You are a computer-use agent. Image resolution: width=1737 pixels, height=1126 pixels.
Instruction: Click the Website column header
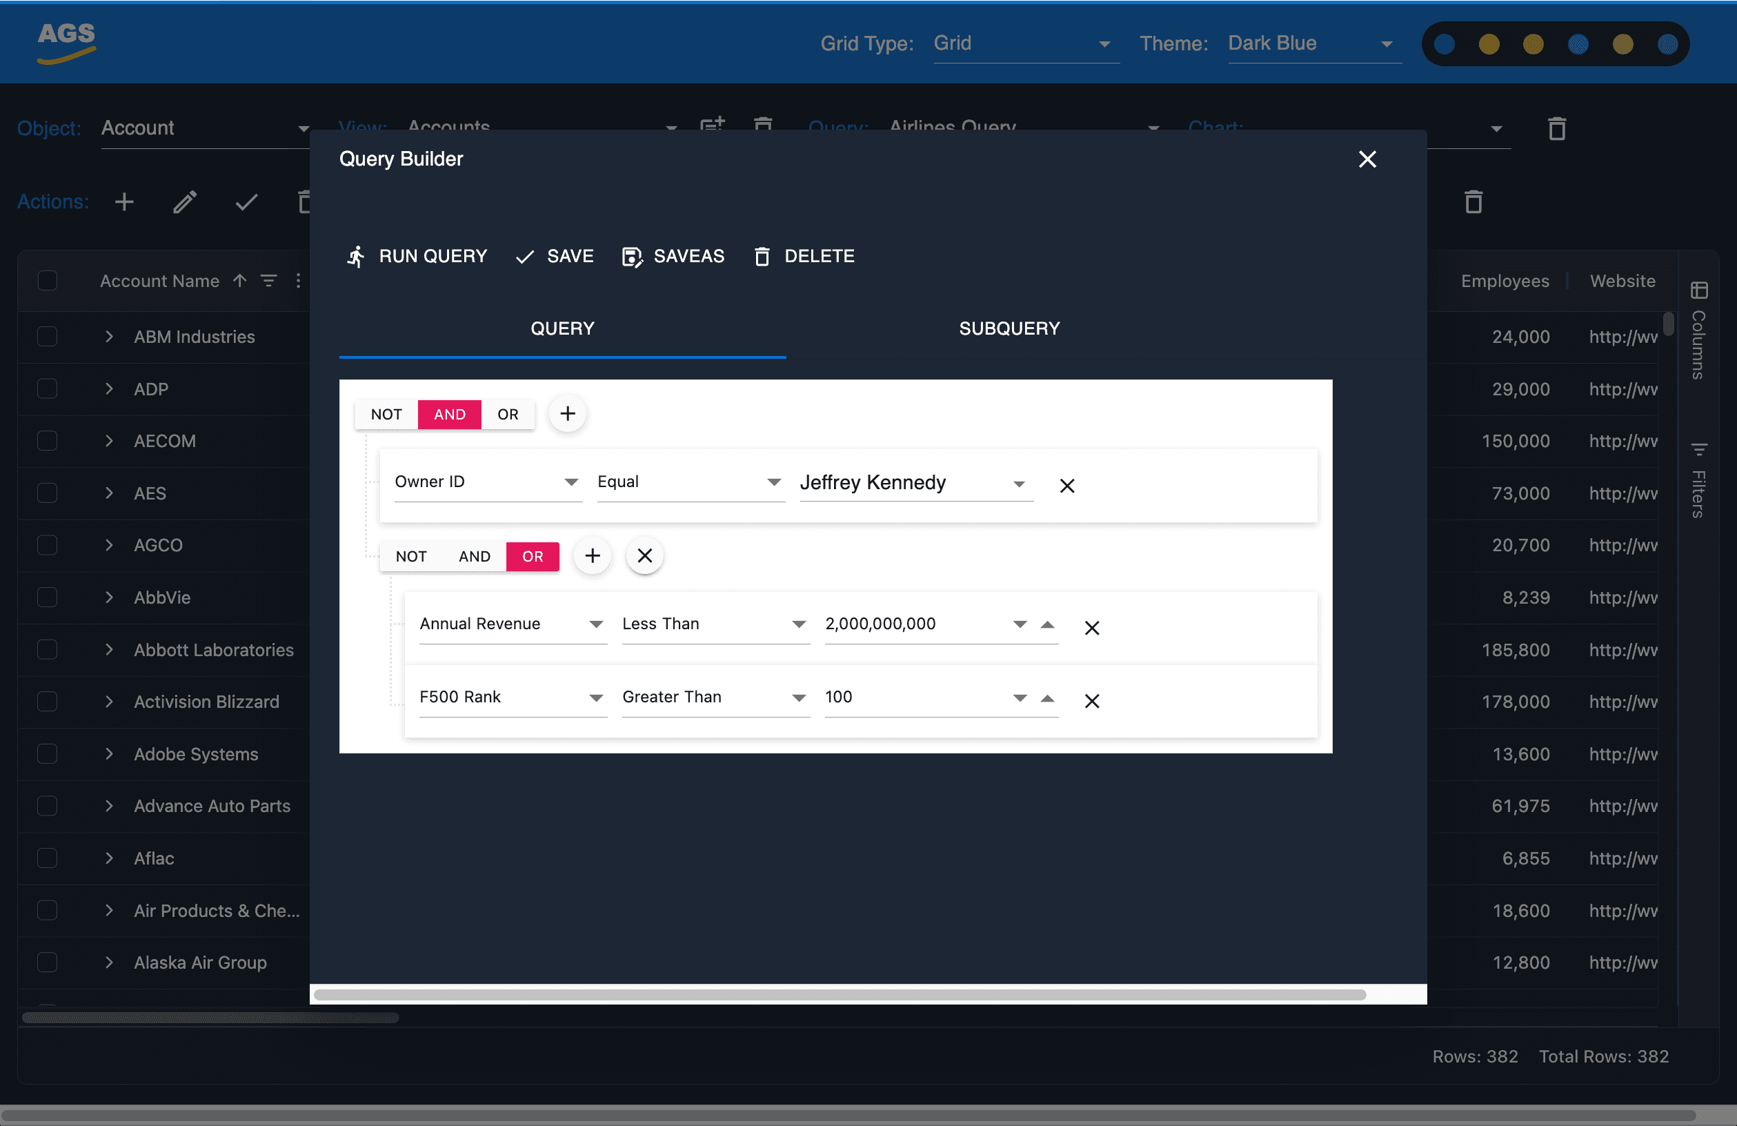(1622, 281)
